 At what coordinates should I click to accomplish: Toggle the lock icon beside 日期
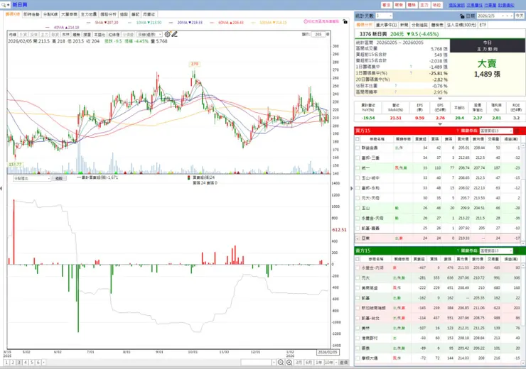462,16
